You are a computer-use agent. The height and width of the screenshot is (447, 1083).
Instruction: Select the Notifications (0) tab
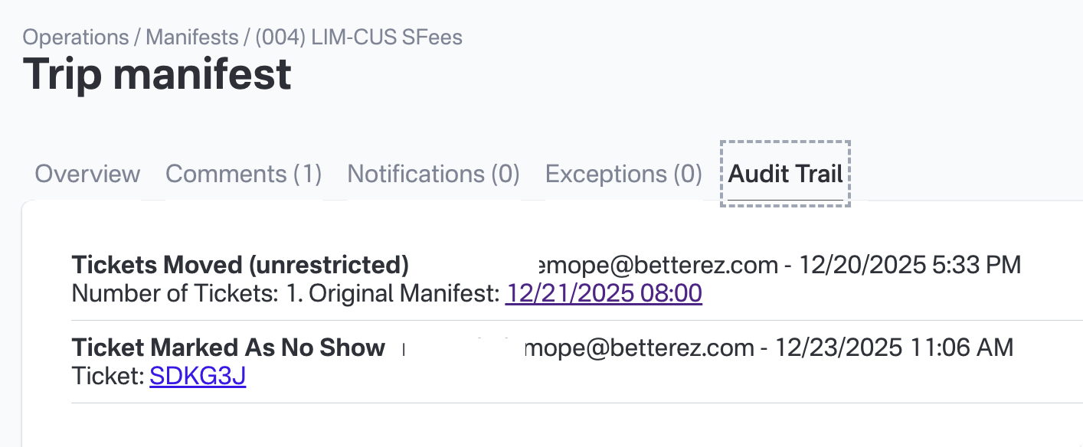click(434, 174)
